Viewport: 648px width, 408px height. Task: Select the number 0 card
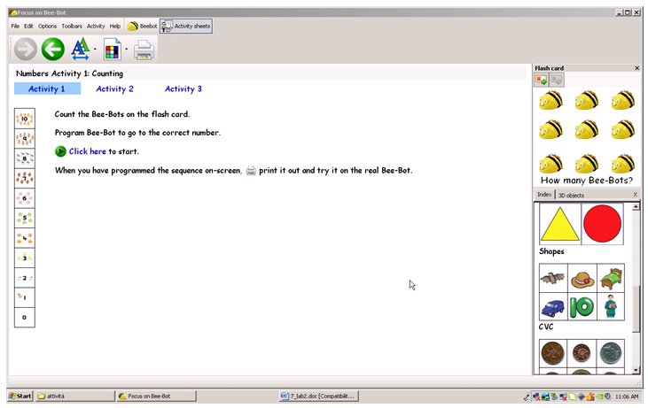coord(25,317)
